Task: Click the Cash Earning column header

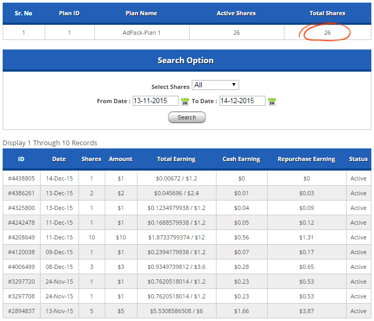Action: 241,159
